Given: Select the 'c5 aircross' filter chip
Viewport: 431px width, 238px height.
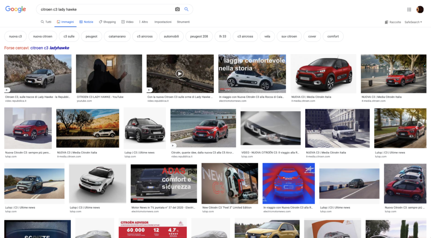Looking at the screenshot, I should click(x=144, y=37).
